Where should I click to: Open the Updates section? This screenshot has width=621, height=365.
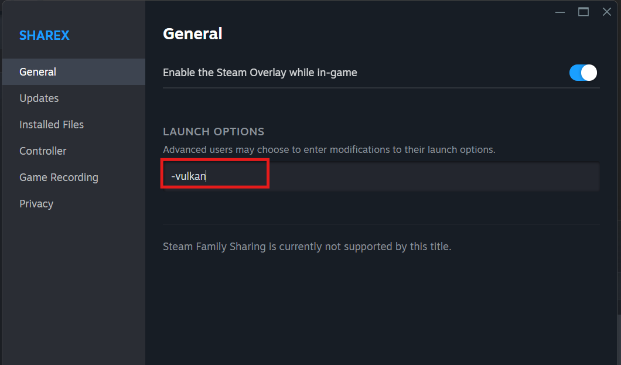point(39,98)
